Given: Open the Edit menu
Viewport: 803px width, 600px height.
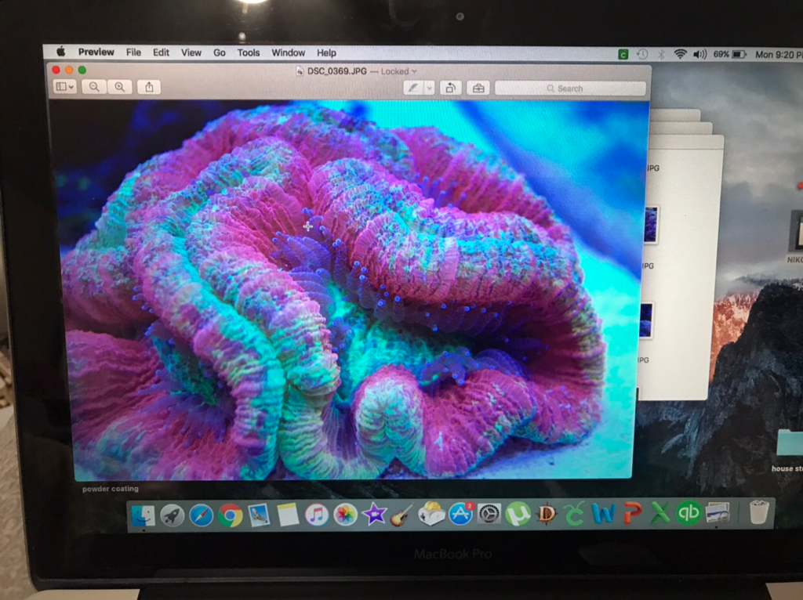Looking at the screenshot, I should [x=161, y=52].
